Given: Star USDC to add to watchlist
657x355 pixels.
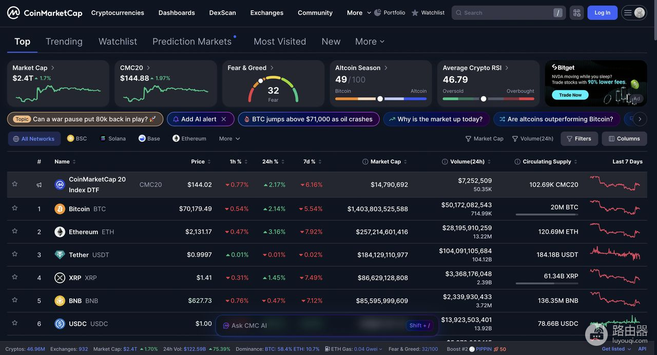Looking at the screenshot, I should click(x=15, y=323).
